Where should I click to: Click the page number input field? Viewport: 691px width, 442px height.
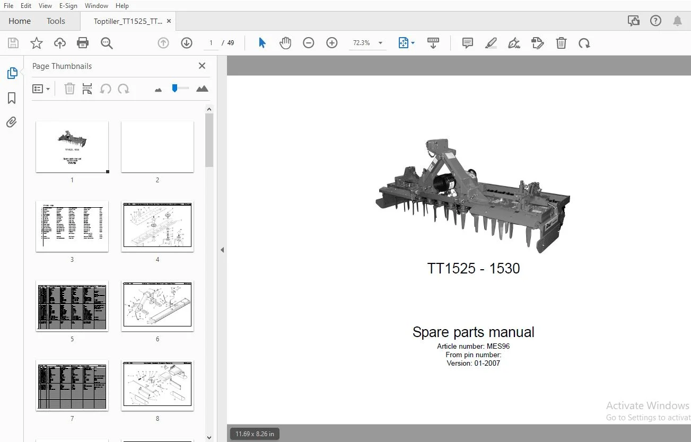(x=211, y=43)
